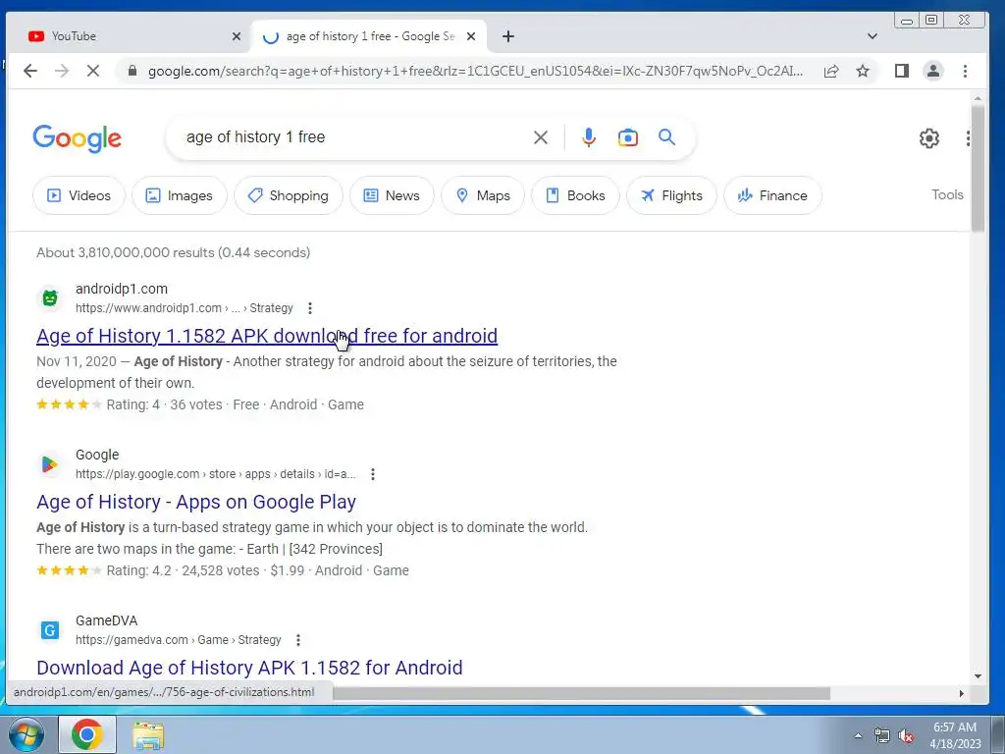Switch to Finance results

(772, 195)
